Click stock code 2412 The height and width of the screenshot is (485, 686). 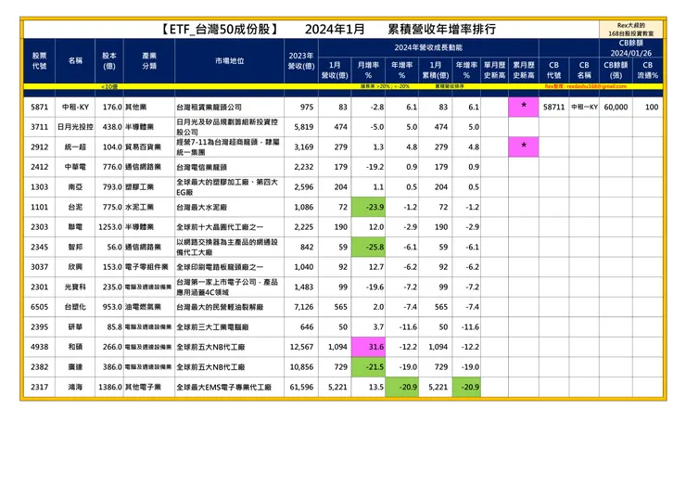coord(39,167)
